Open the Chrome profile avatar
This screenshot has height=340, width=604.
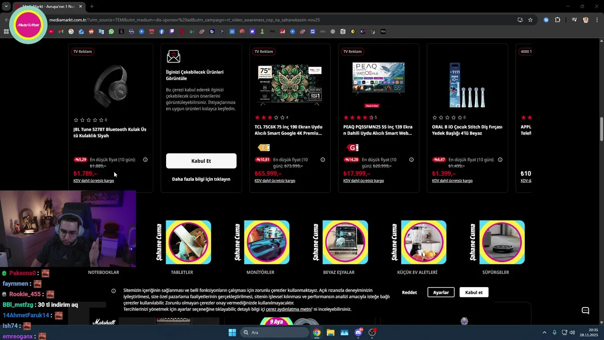pos(586,20)
